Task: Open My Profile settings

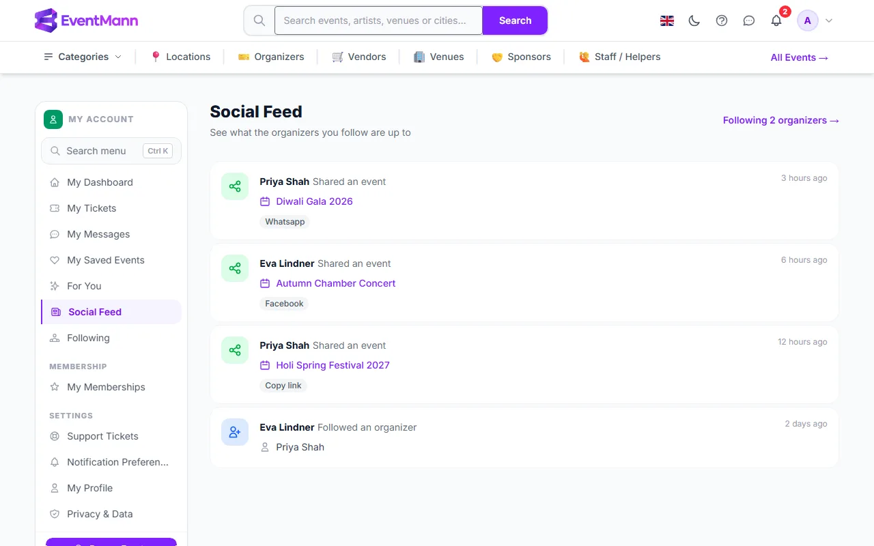Action: [111, 488]
